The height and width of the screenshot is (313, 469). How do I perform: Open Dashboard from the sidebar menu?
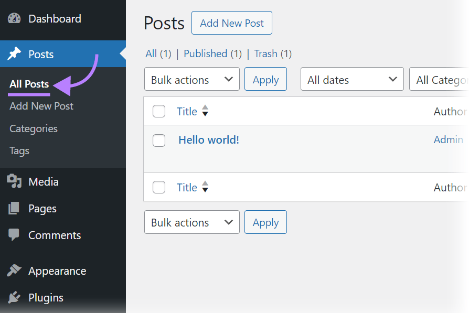55,19
